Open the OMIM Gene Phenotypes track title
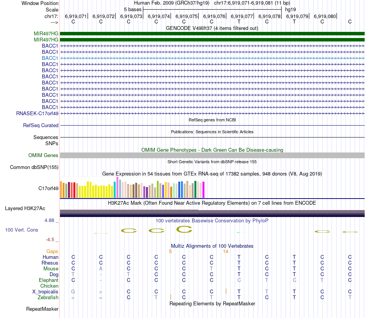The width and height of the screenshot is (365, 318). [x=212, y=150]
